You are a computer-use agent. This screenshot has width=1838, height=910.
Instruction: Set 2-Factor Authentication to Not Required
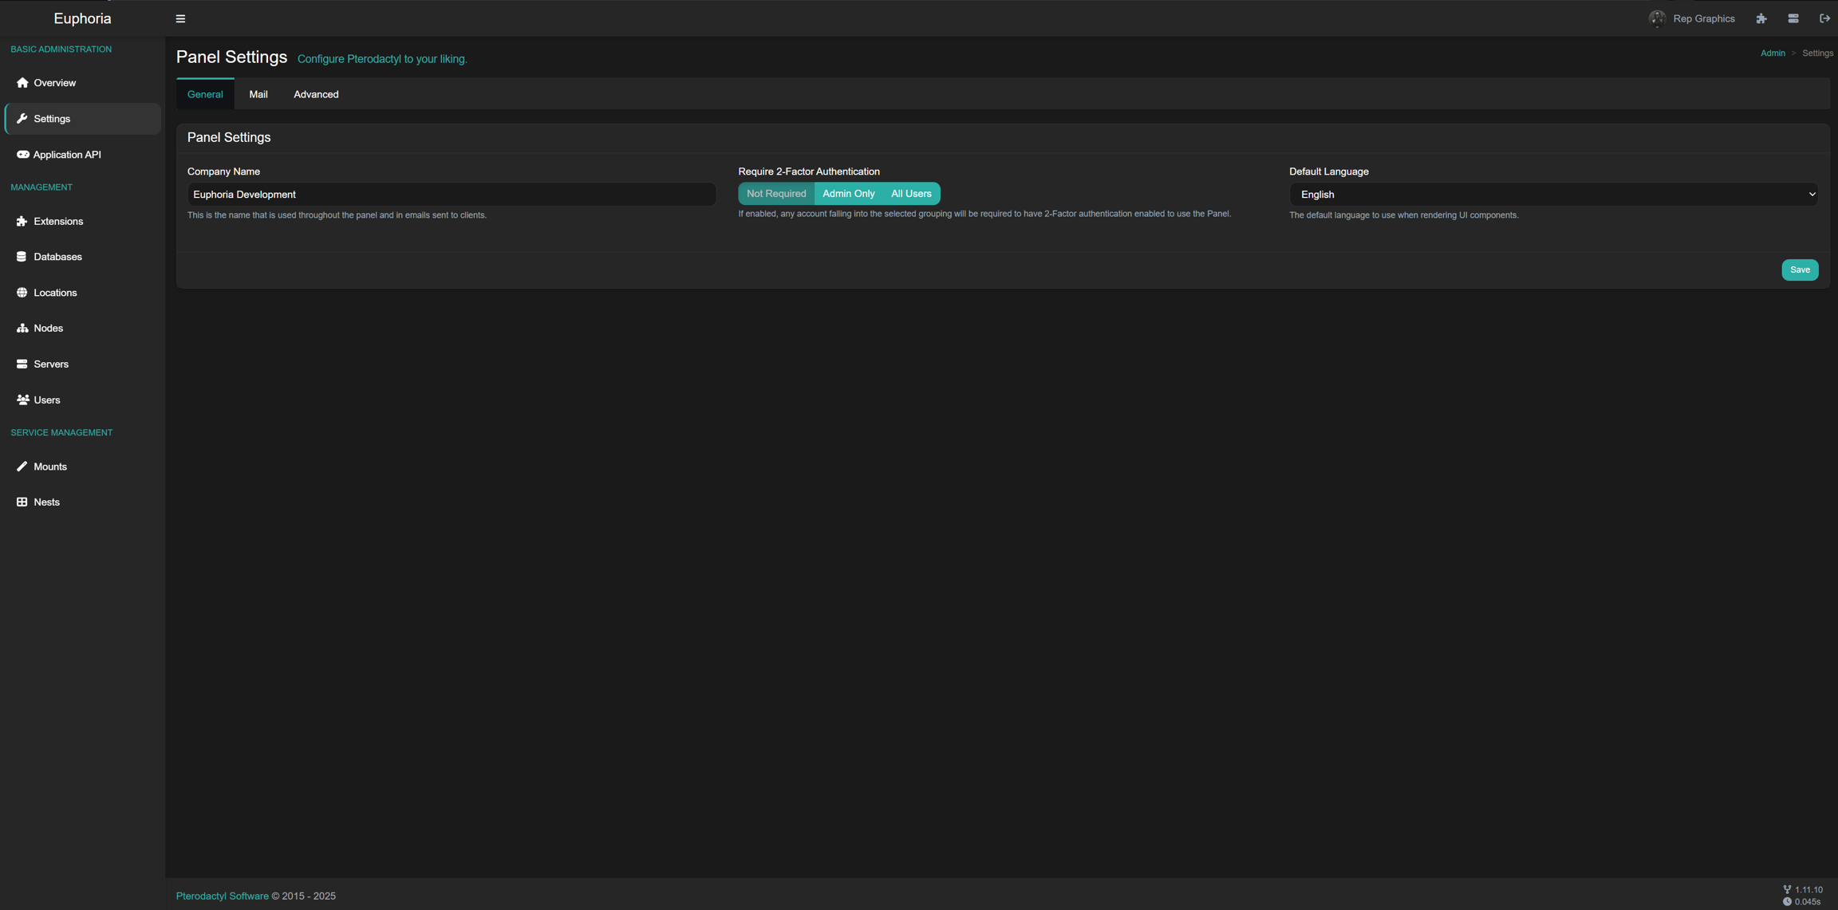(775, 193)
